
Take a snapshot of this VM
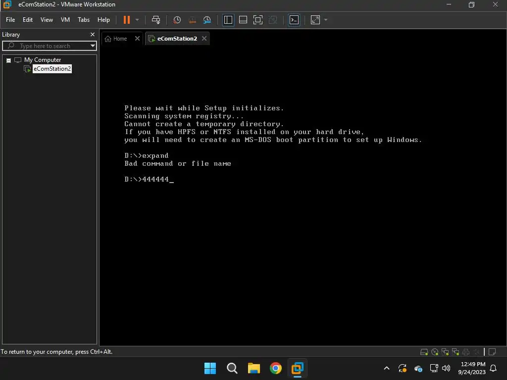coord(177,20)
